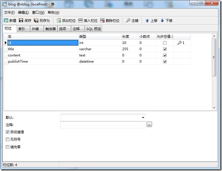The width and height of the screenshot is (222, 171).
Task: Save table with 保存 floppy icon
Action: tap(21, 20)
